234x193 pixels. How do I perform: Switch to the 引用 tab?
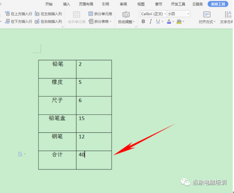pos(105,4)
